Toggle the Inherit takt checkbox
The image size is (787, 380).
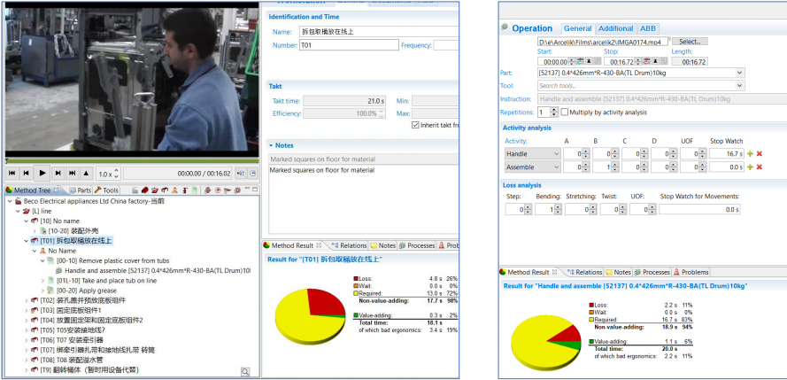point(415,125)
